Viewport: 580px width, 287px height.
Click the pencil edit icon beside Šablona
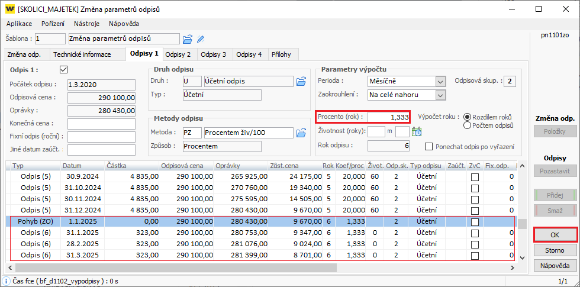pos(201,39)
